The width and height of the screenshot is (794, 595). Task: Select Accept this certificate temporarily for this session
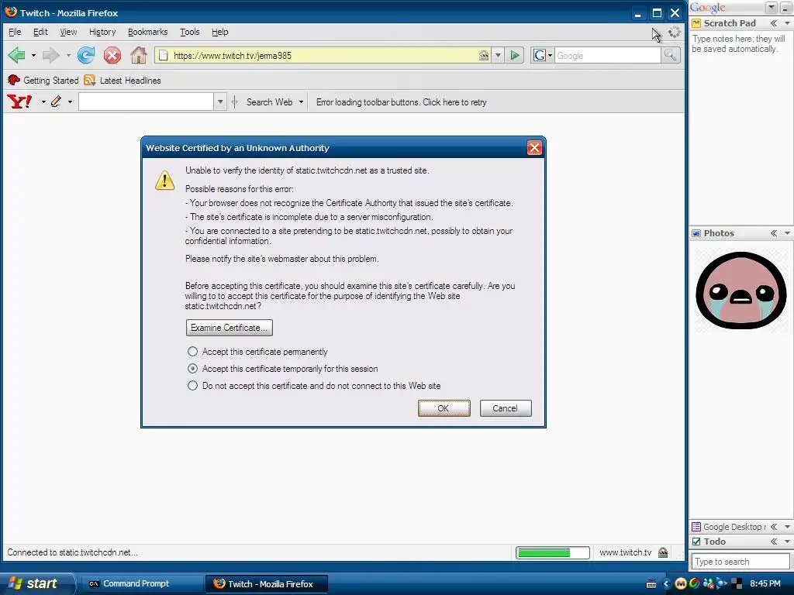(192, 368)
